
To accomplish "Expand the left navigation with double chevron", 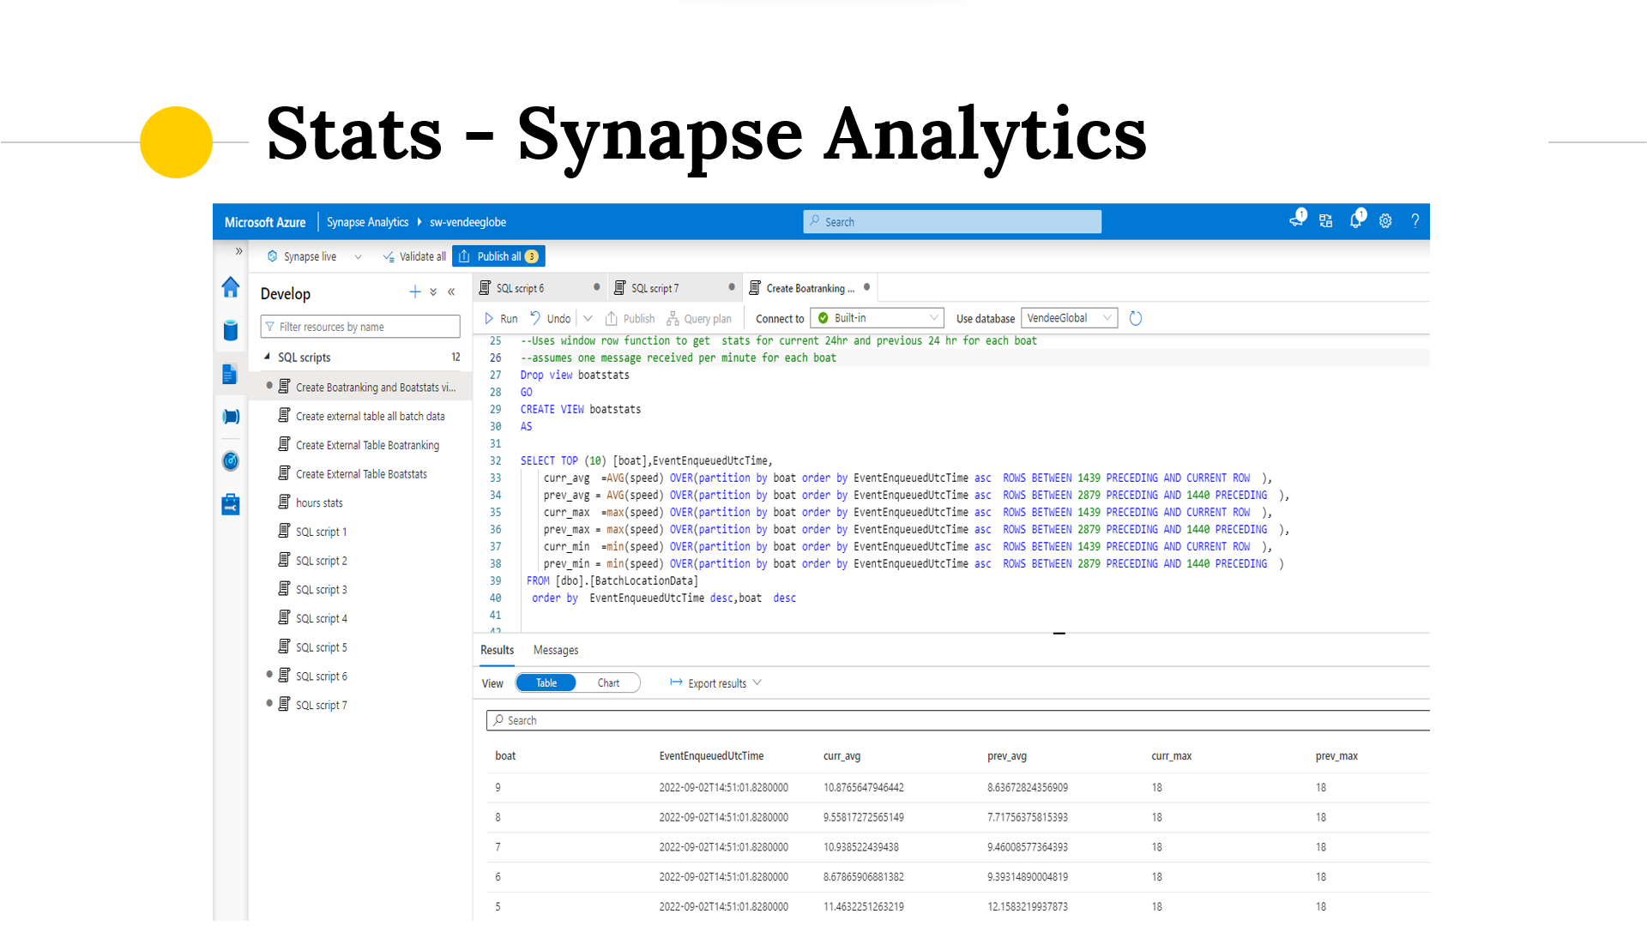I will point(238,251).
